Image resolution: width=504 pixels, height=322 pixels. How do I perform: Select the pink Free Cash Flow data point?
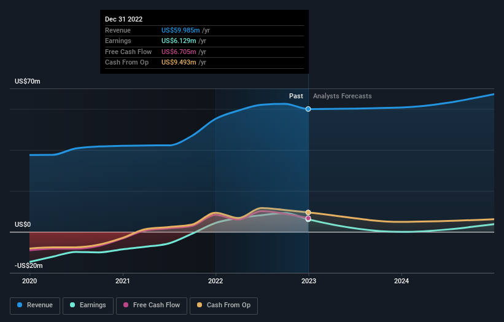pyautogui.click(x=308, y=218)
